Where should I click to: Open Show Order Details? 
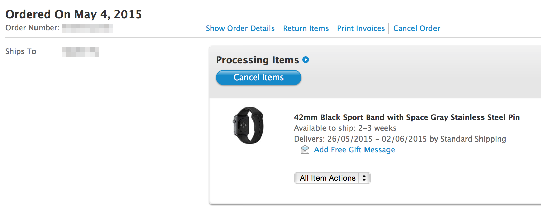(240, 28)
